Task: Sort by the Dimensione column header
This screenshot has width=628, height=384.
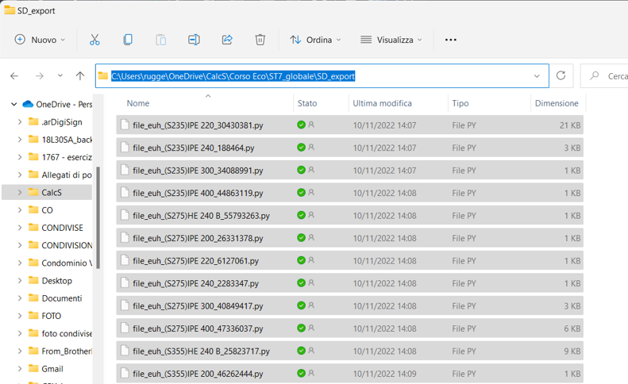Action: [x=558, y=103]
